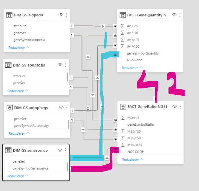This screenshot has height=191, width=199.
Task: Select Av M 25 measure field
Action: pyautogui.click(x=133, y=40)
